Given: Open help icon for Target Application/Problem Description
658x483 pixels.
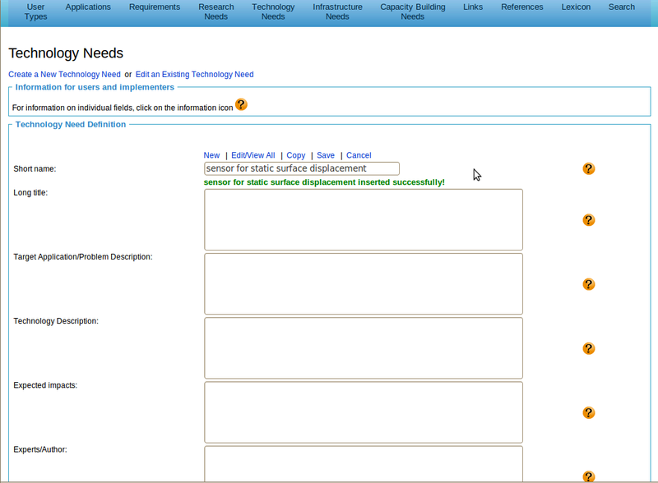Looking at the screenshot, I should [588, 284].
